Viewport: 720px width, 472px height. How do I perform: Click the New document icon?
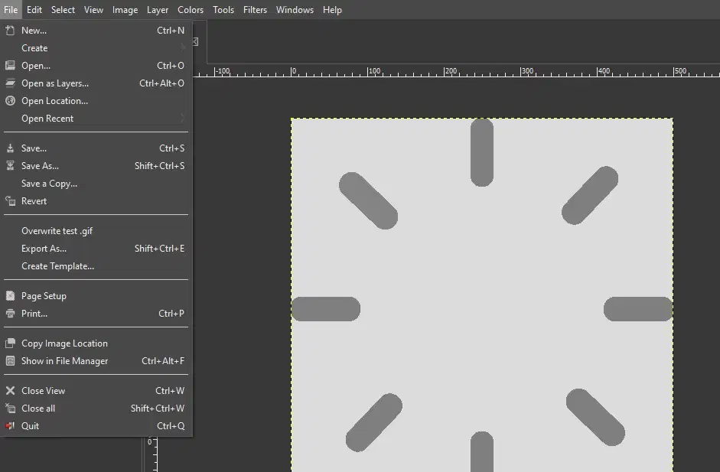pyautogui.click(x=10, y=31)
